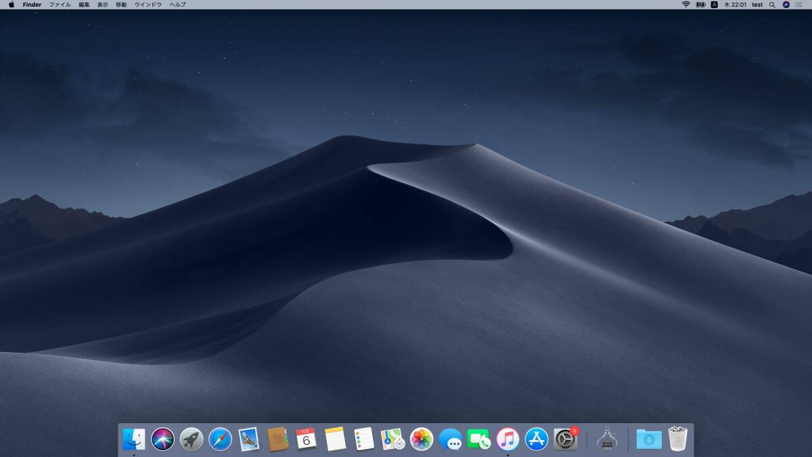
Task: Launch iTunes from the Dock
Action: (507, 439)
